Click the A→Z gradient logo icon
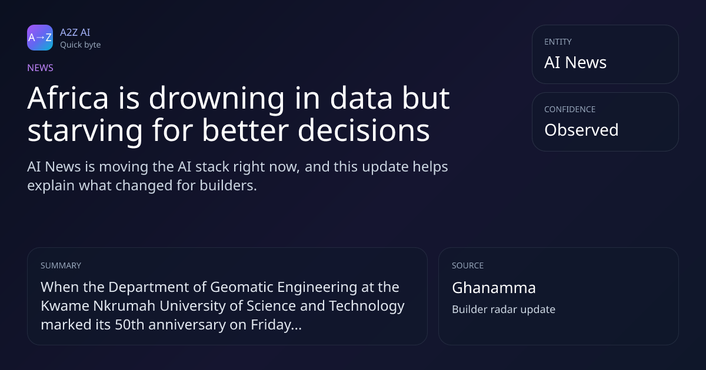The width and height of the screenshot is (706, 370). (40, 38)
